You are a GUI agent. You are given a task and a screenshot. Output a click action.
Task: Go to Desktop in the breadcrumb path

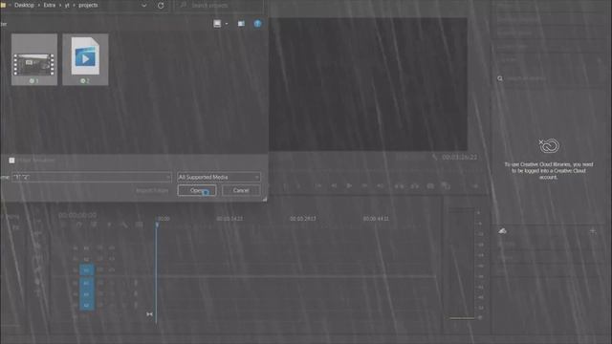(24, 6)
